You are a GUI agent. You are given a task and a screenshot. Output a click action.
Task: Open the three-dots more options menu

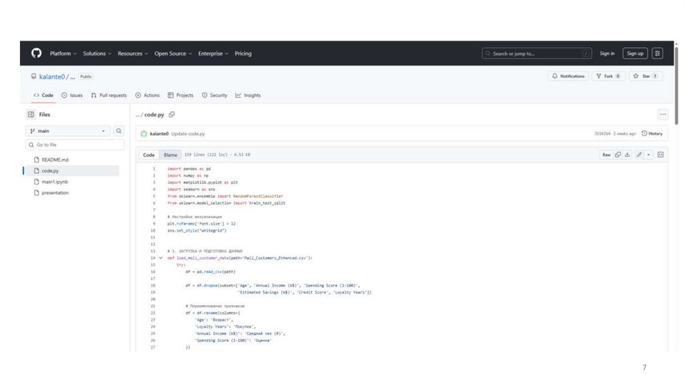pos(662,114)
